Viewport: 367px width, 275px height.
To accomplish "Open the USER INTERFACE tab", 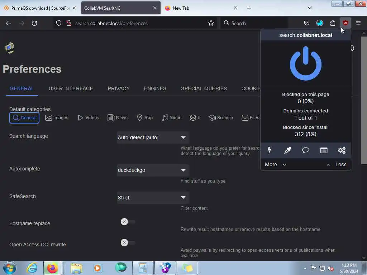I will pos(71,88).
